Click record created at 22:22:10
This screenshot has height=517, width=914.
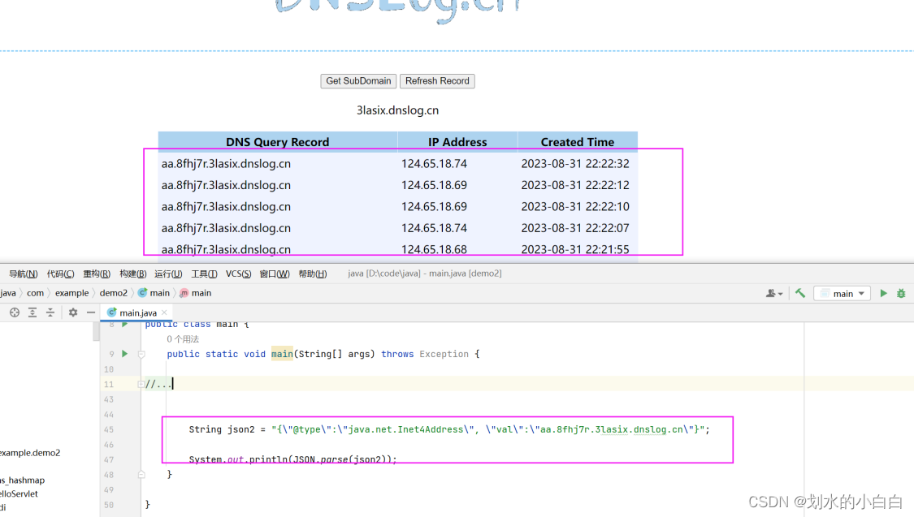(397, 207)
